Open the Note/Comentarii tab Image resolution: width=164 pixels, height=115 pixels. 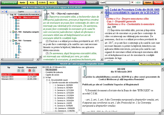point(77,2)
